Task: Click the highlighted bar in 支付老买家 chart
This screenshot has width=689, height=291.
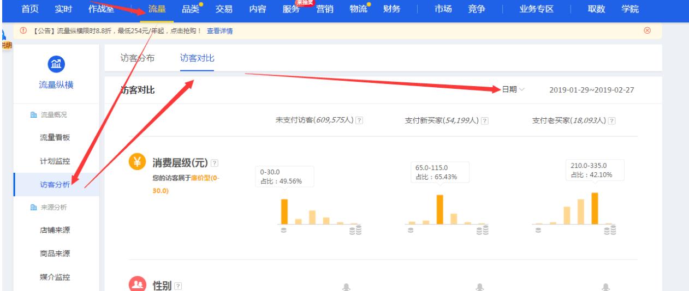Action: [595, 209]
